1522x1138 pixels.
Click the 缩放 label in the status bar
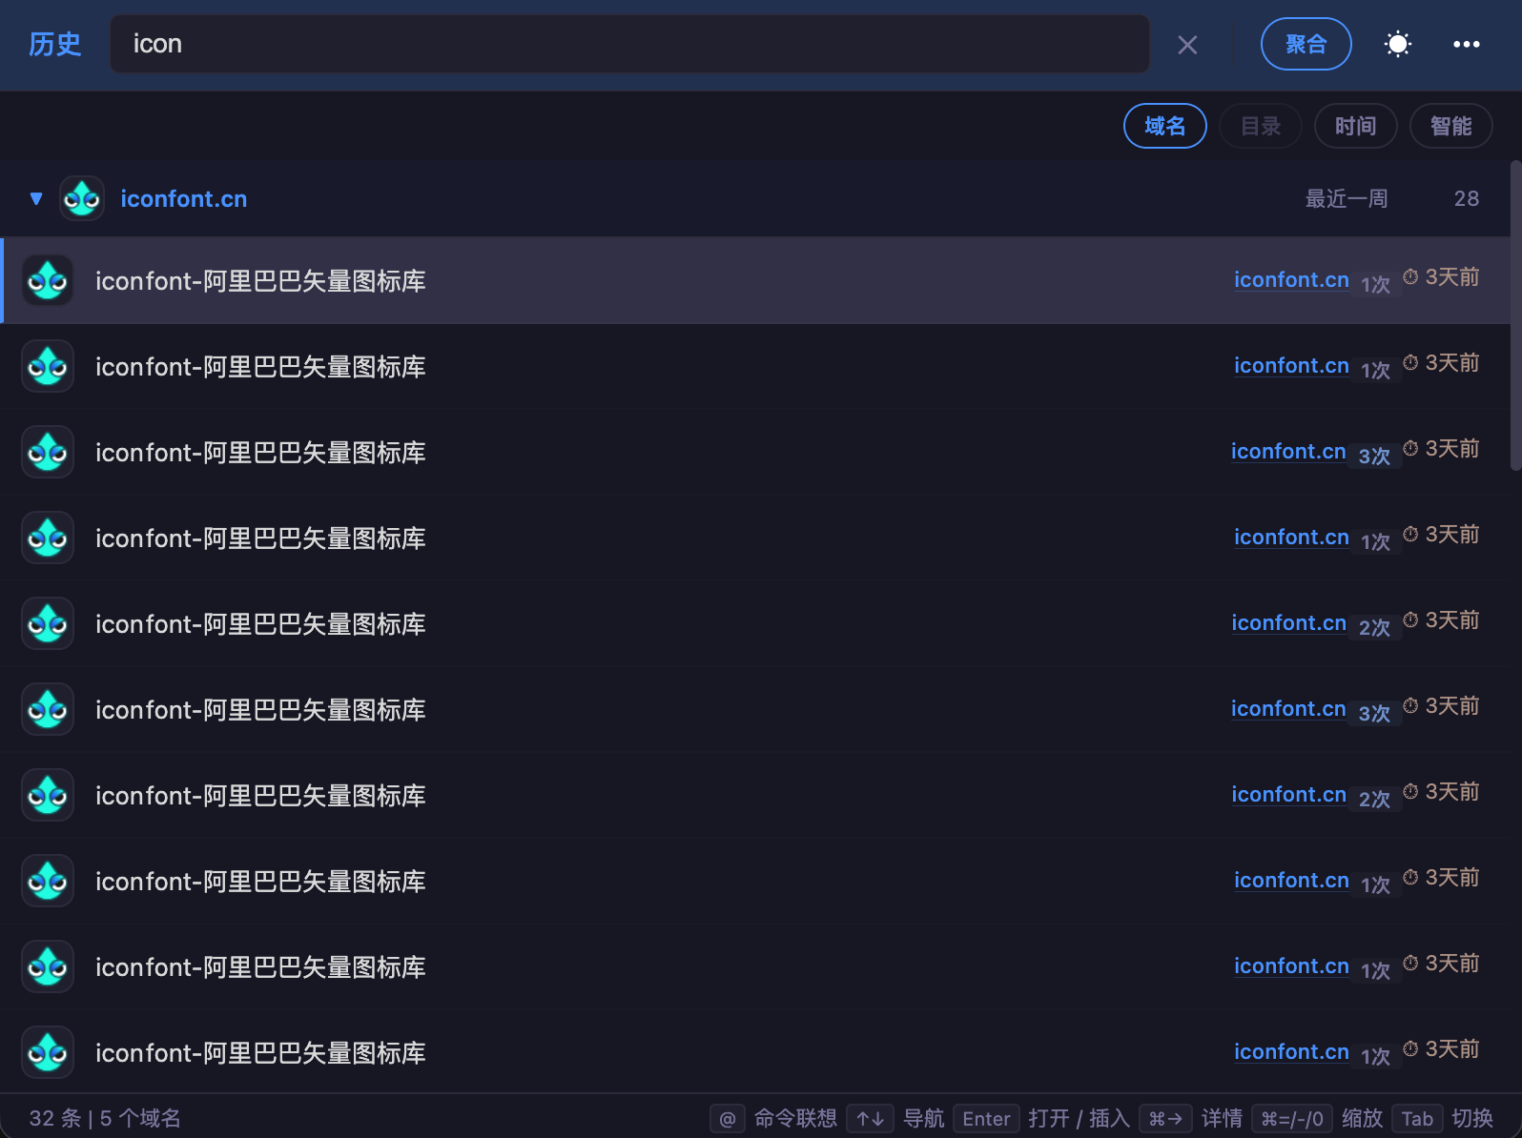click(1362, 1118)
